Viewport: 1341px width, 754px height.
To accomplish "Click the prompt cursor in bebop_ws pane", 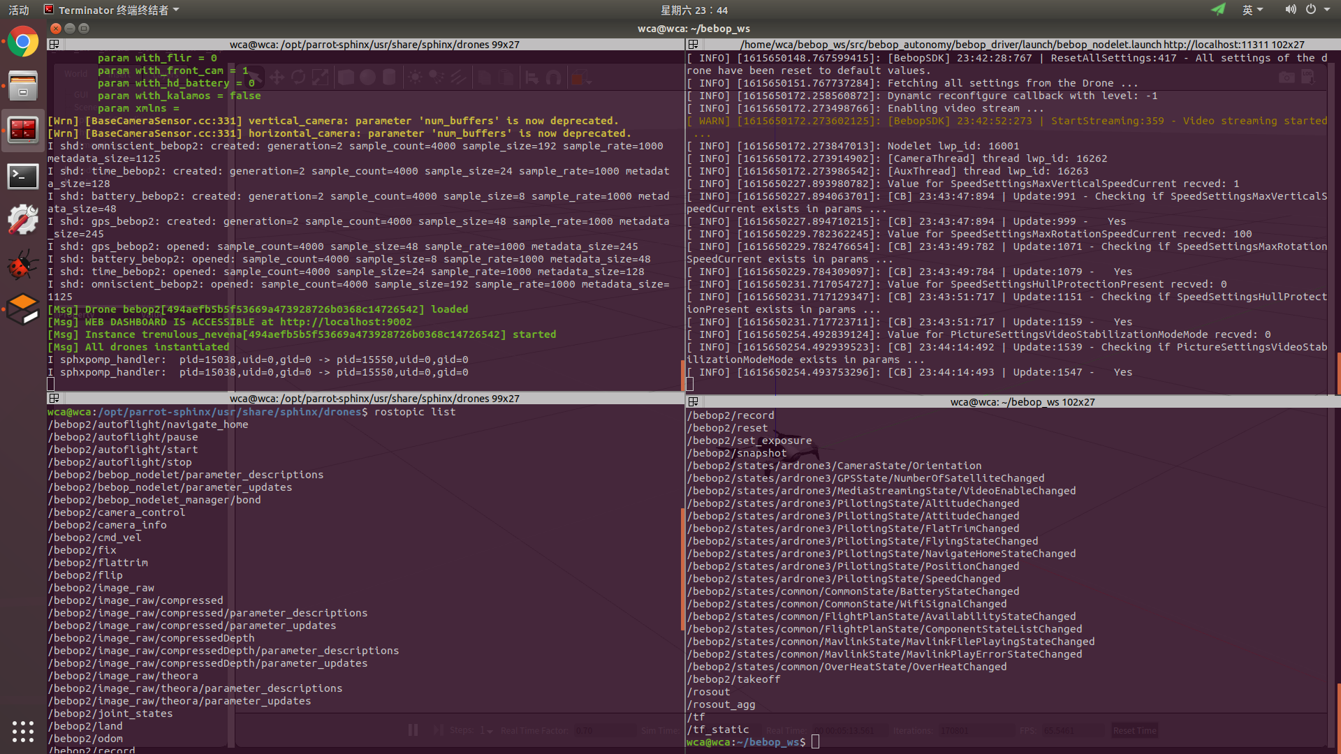I will coord(815,741).
